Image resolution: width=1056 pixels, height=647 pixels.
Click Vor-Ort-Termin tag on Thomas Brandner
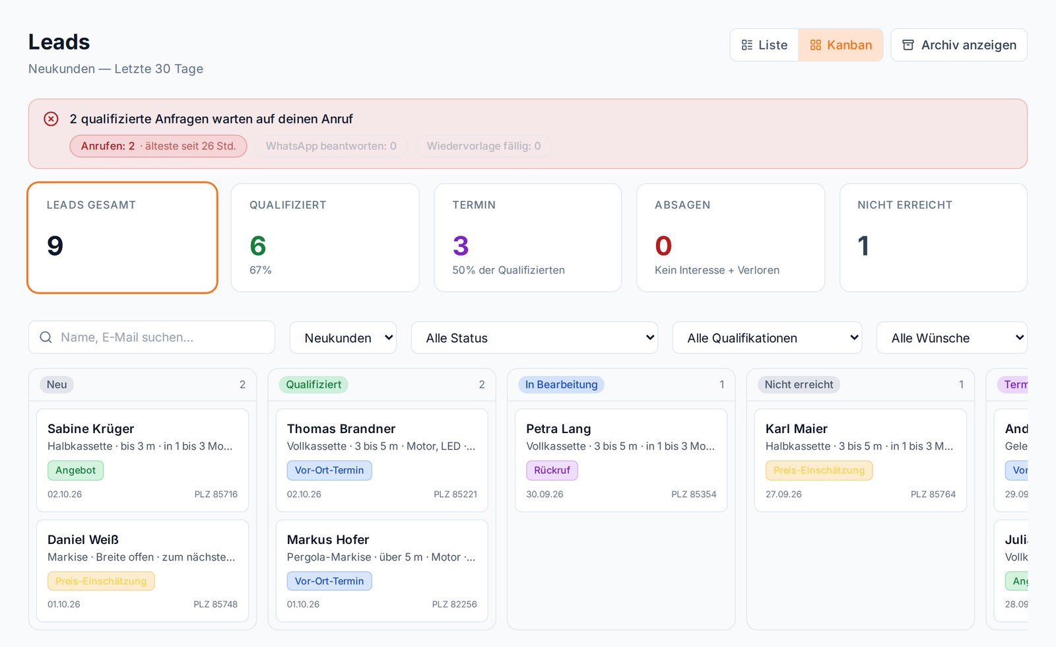pyautogui.click(x=329, y=470)
